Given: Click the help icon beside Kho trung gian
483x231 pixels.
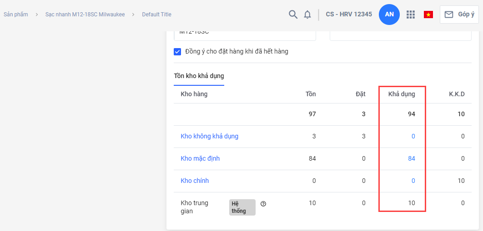Looking at the screenshot, I should [263, 204].
